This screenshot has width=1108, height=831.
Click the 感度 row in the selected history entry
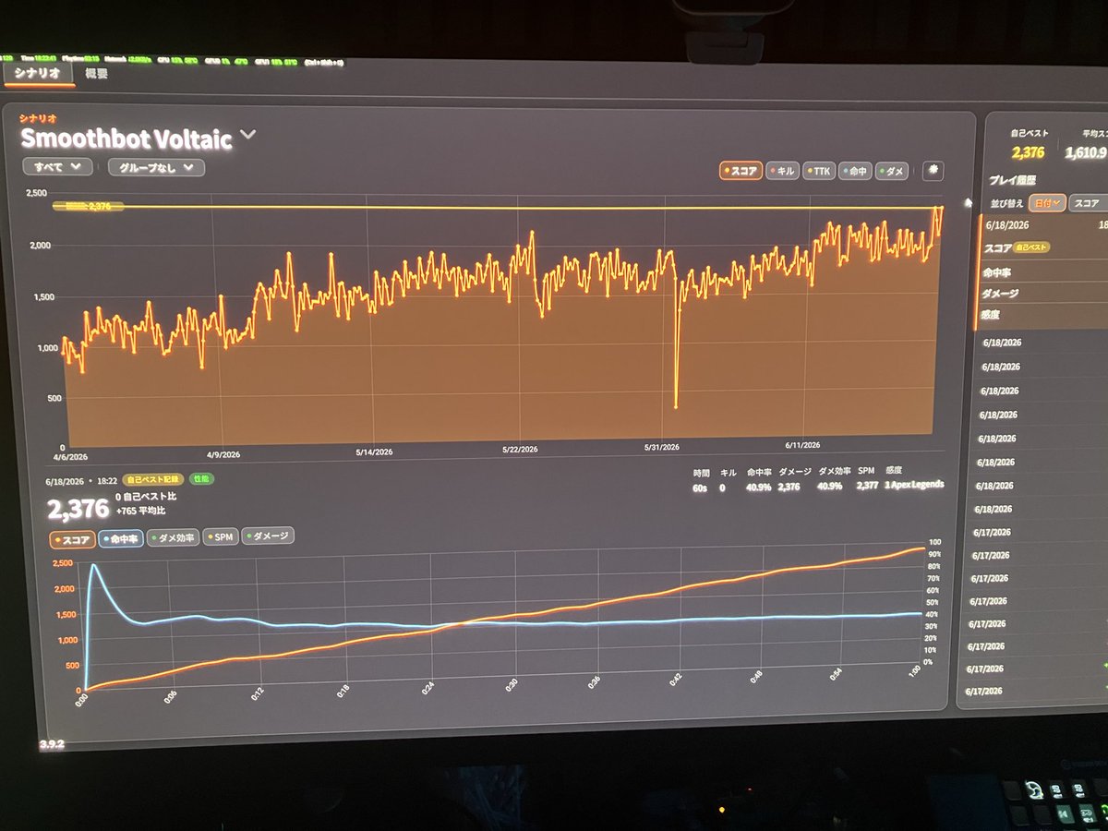coord(1043,315)
